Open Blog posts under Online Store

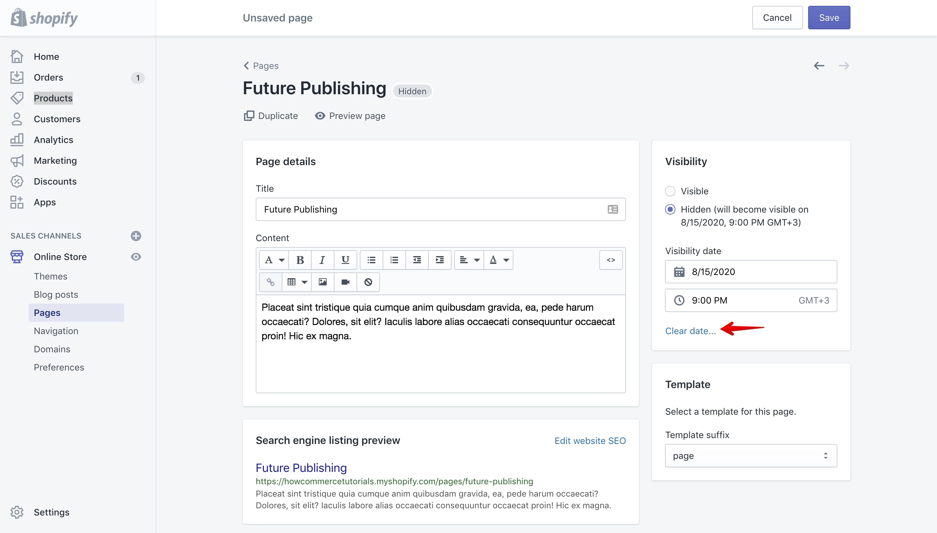click(x=56, y=294)
